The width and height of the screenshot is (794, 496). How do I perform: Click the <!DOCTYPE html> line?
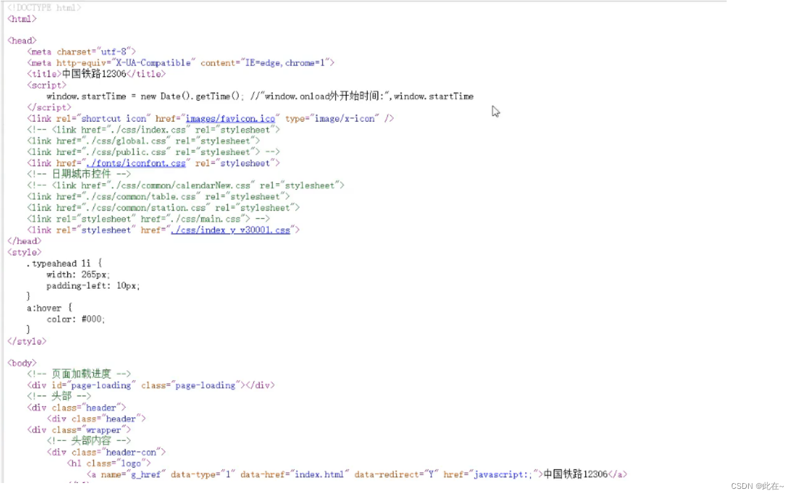pyautogui.click(x=45, y=8)
